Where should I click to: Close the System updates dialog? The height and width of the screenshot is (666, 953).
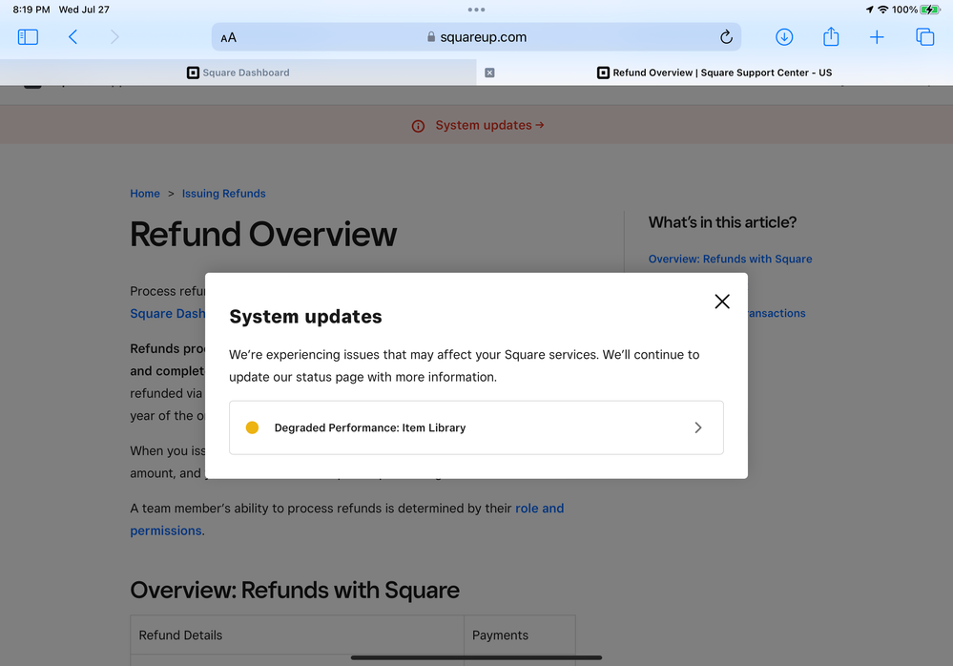[x=722, y=302]
